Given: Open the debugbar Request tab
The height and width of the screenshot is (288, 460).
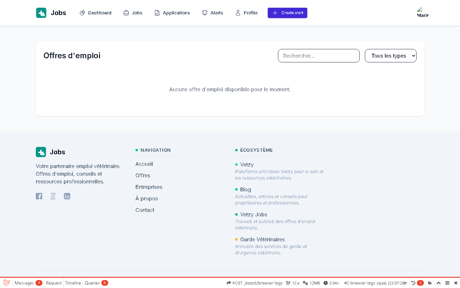Looking at the screenshot, I should pos(54,283).
